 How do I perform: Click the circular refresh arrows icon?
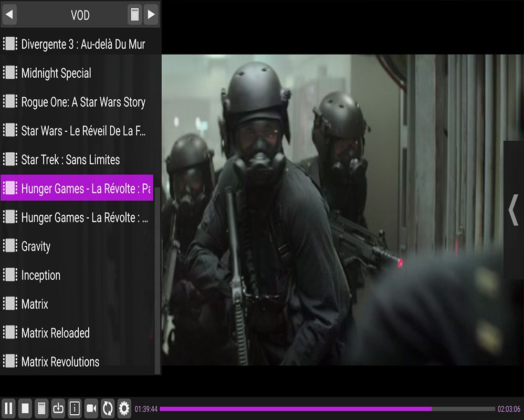coord(108,408)
